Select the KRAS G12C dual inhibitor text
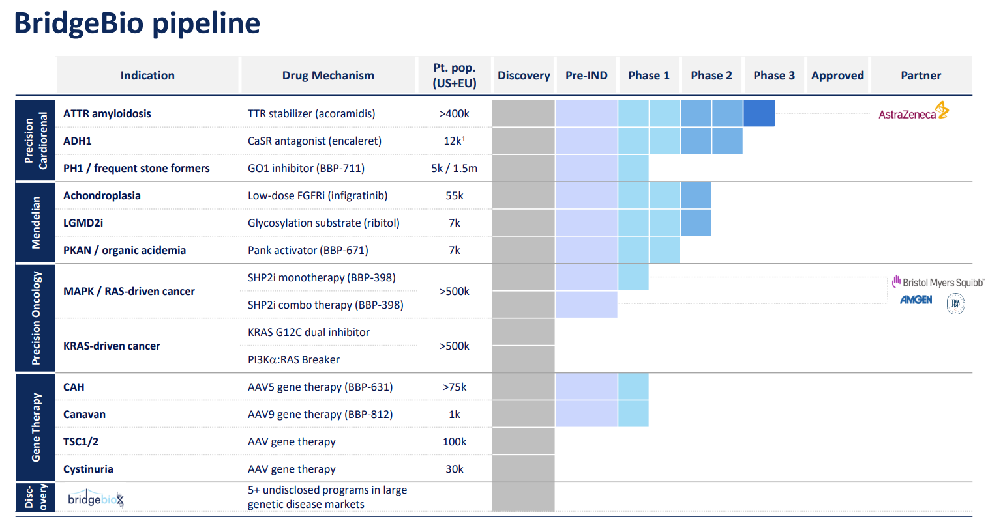 [x=308, y=332]
